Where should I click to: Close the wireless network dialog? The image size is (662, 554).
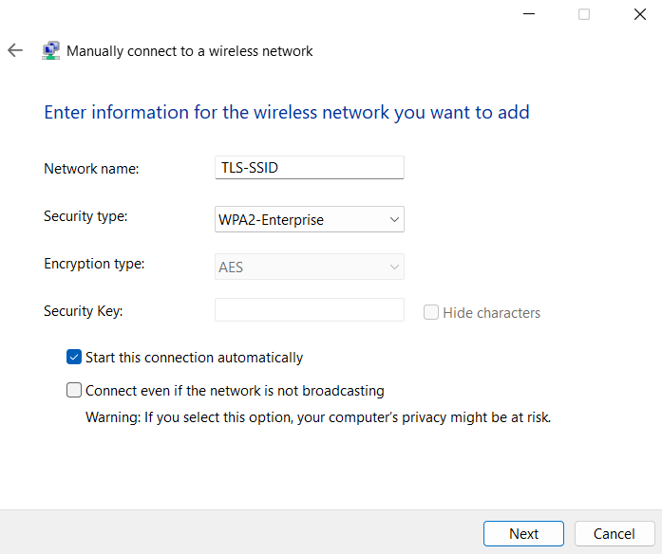[639, 14]
